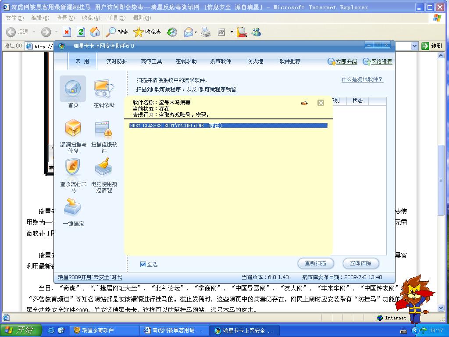Click the research user icon in toolbar

point(242,32)
